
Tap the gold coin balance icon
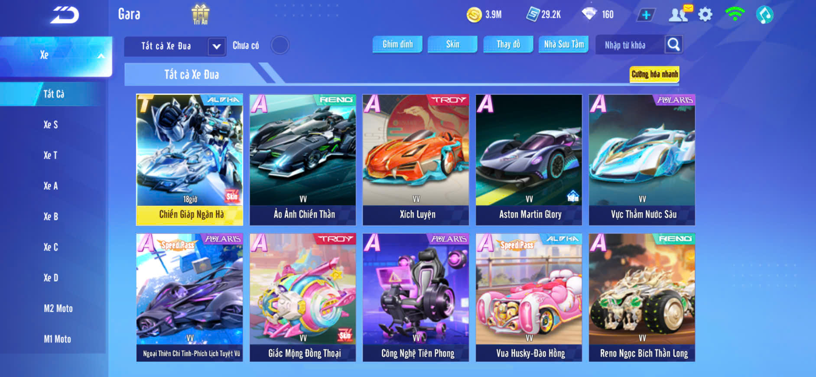474,15
